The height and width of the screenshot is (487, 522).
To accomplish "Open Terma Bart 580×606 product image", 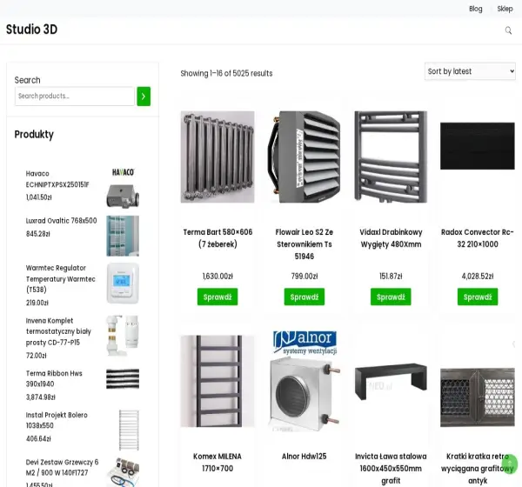I will pyautogui.click(x=217, y=157).
